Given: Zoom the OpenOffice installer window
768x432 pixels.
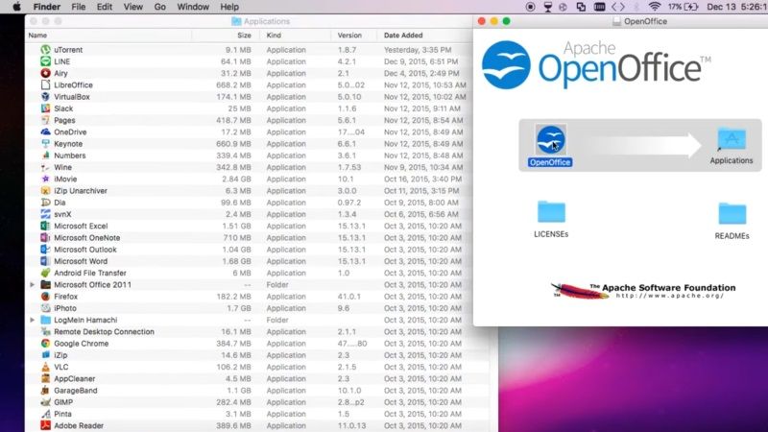Looking at the screenshot, I should [x=507, y=21].
